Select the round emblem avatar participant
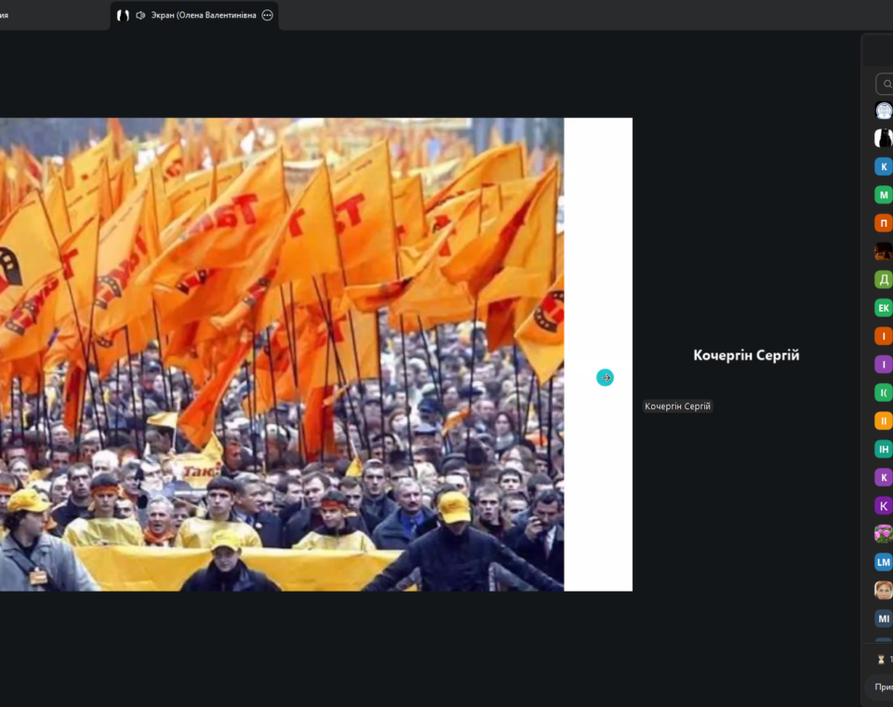 [x=884, y=111]
